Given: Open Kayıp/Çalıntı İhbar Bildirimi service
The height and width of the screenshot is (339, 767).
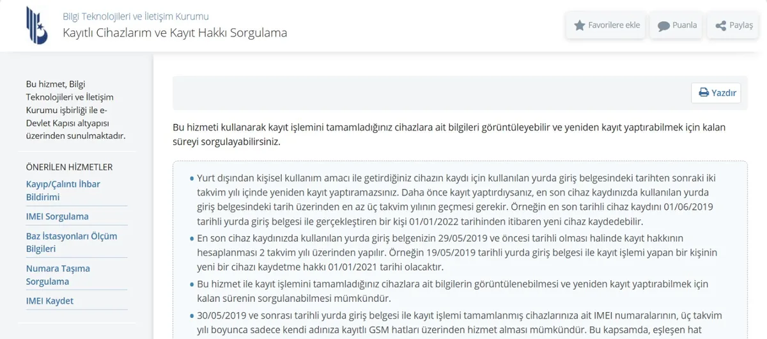Looking at the screenshot, I should [x=63, y=191].
